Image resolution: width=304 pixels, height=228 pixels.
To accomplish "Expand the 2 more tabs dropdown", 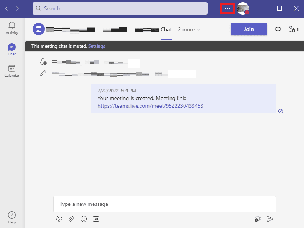I will pos(189,30).
